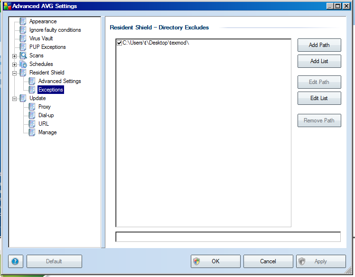Select Ignore faulty conditions in tree
The width and height of the screenshot is (355, 277).
(x=55, y=30)
